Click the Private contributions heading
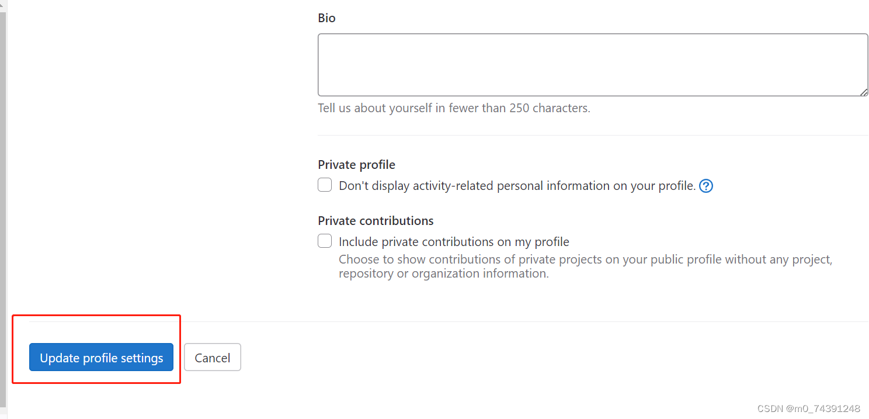Screen dimensions: 869x419 376,221
